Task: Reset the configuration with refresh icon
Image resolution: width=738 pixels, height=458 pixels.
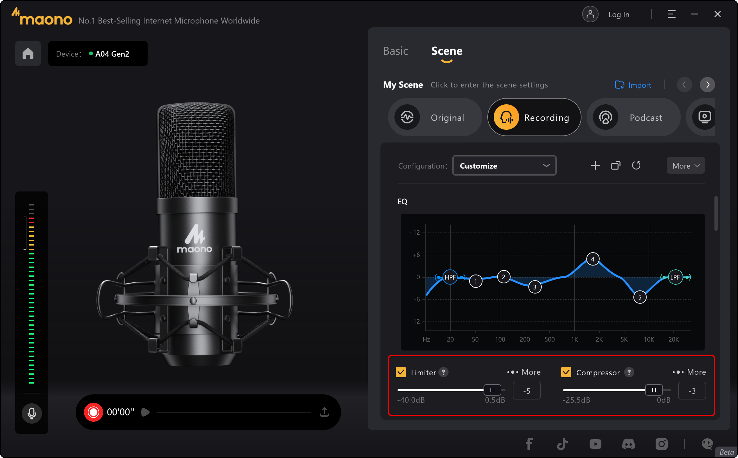Action: pos(636,166)
